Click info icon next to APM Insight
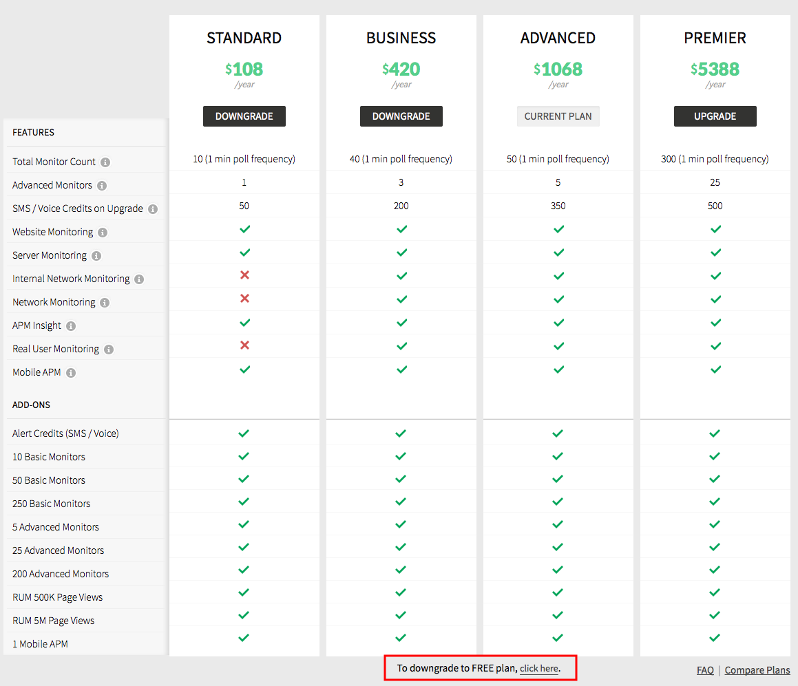 coord(71,326)
